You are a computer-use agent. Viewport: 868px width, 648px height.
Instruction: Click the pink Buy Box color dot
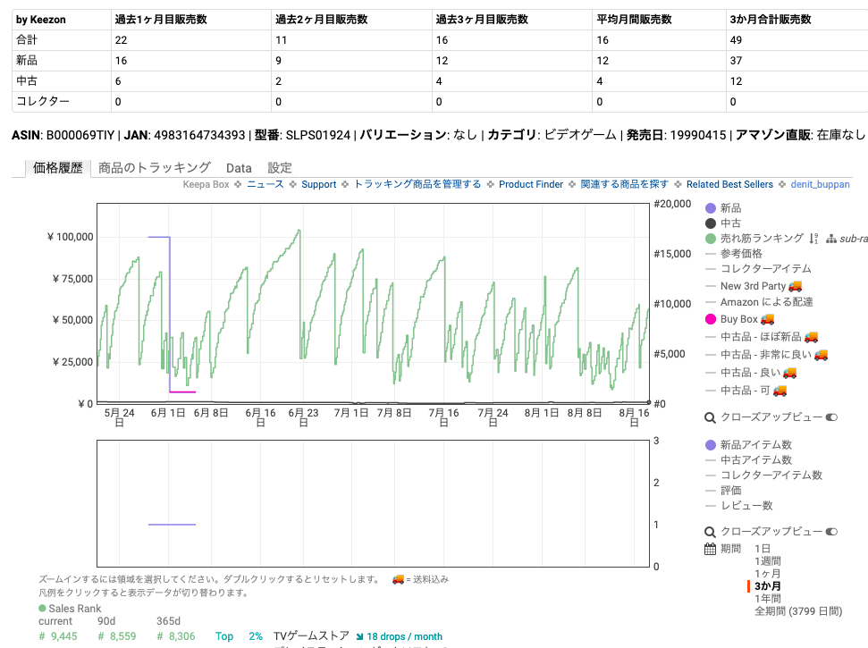coord(711,319)
